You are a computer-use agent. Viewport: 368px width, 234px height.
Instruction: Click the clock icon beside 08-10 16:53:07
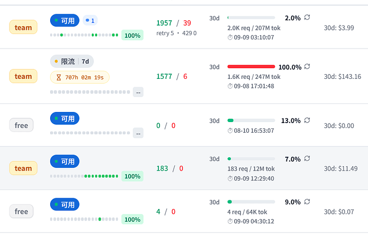tap(230, 131)
